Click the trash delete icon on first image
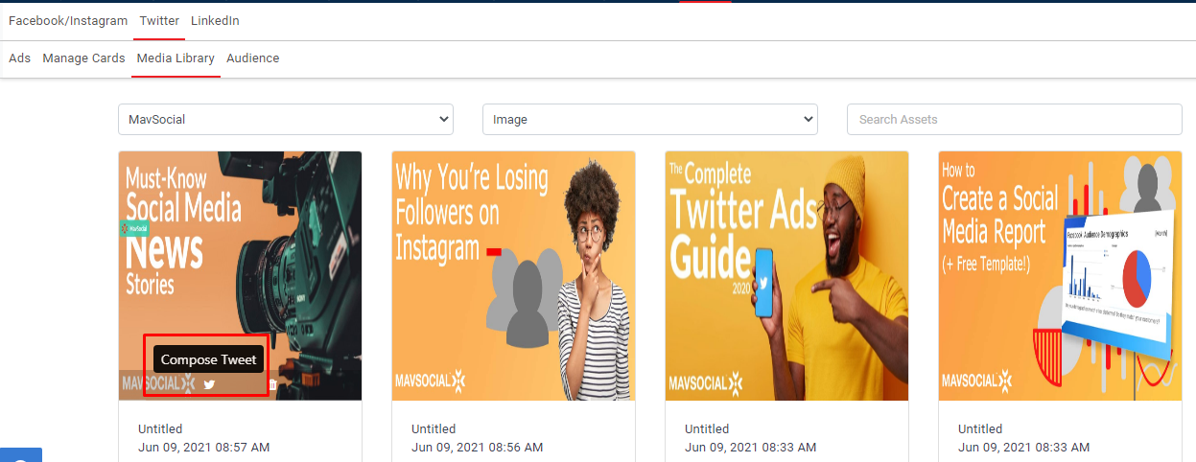1196x462 pixels. [x=272, y=384]
